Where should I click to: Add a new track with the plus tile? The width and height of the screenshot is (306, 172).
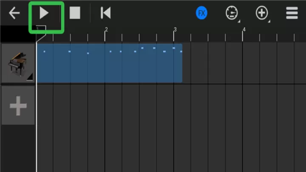point(18,106)
